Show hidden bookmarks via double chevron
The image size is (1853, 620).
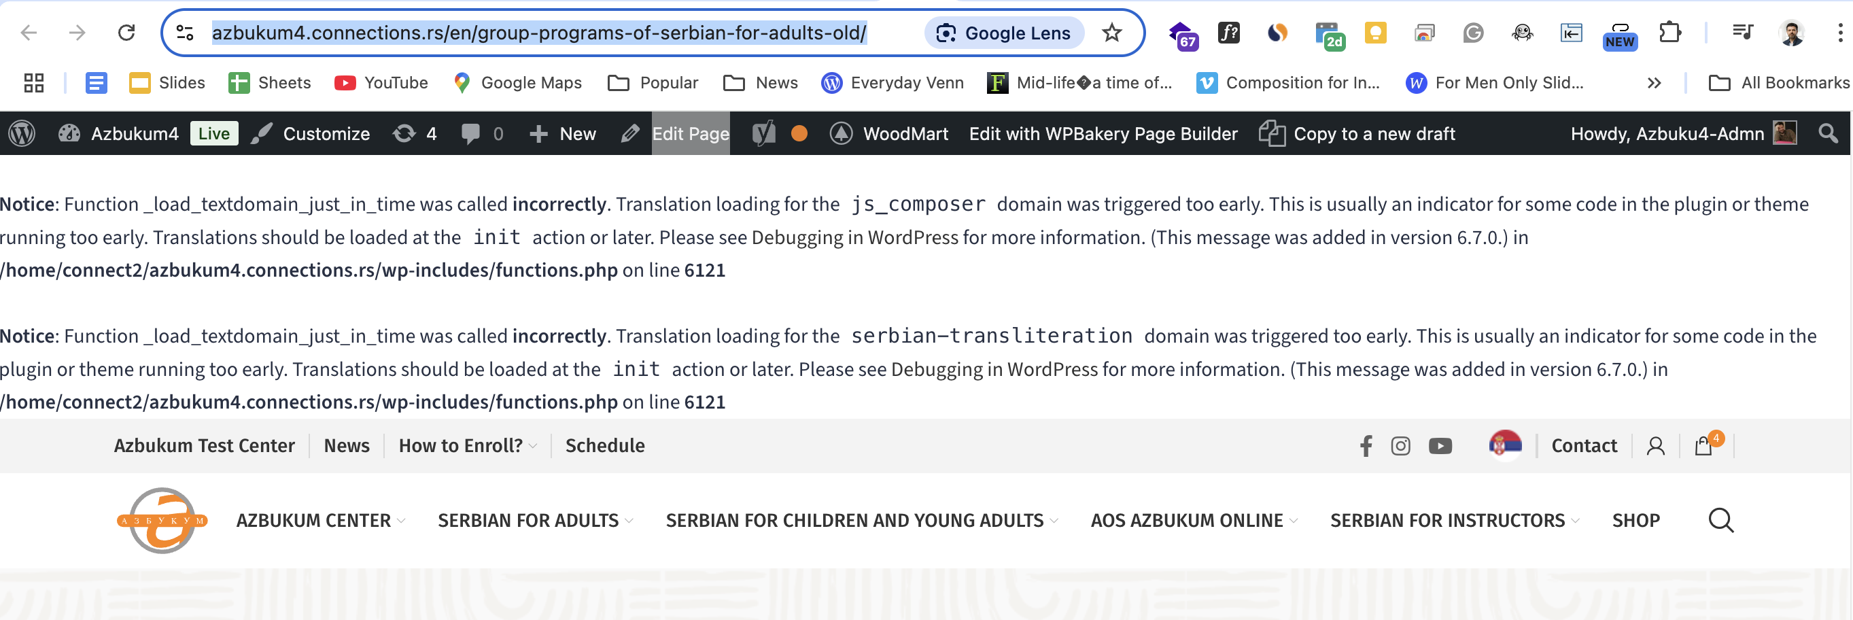[x=1654, y=83]
